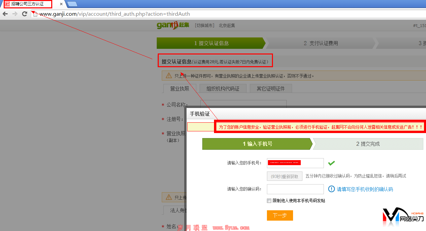This screenshot has height=231, width=426.
Task: Click the blue info icon beside 请填写您手机收到的确认码
Action: [332, 189]
